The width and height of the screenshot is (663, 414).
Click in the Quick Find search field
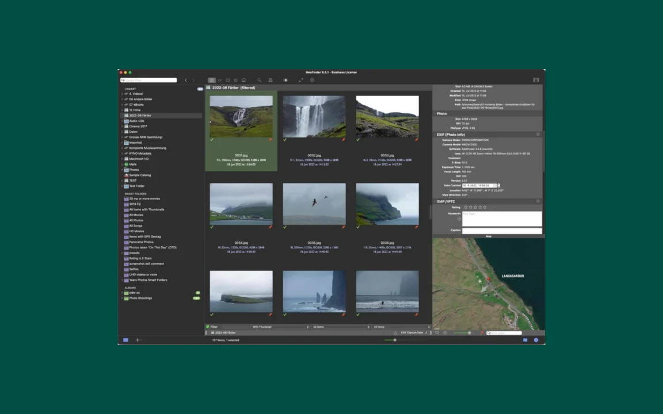pyautogui.click(x=148, y=80)
